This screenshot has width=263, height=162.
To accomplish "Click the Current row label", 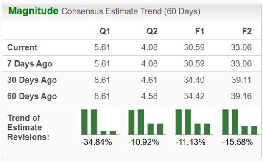I will [22, 47].
